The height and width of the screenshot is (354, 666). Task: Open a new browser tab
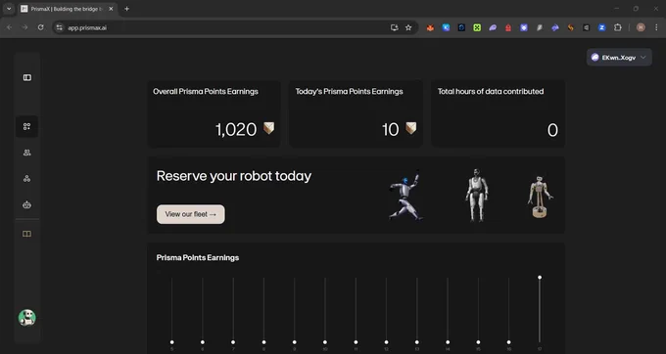click(x=126, y=9)
